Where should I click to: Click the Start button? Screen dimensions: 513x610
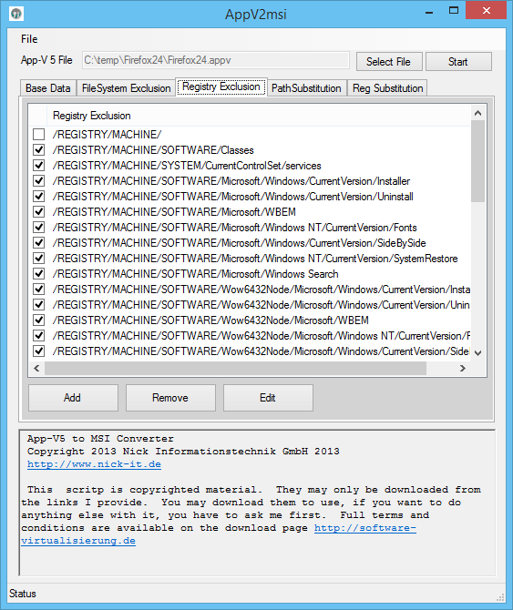point(458,62)
